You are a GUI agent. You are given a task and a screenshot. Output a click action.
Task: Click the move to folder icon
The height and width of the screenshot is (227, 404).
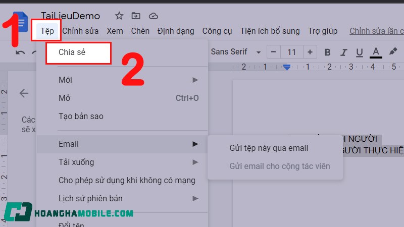(136, 16)
